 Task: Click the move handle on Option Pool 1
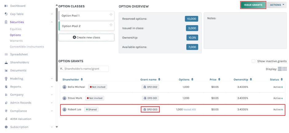[x=111, y=14]
